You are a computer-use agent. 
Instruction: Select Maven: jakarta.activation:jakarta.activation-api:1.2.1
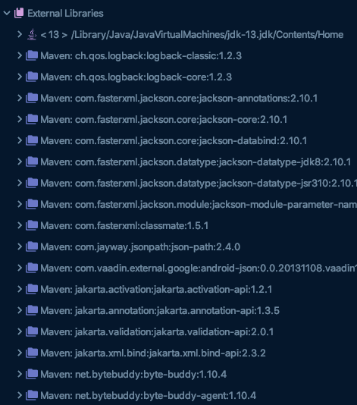[x=156, y=289]
